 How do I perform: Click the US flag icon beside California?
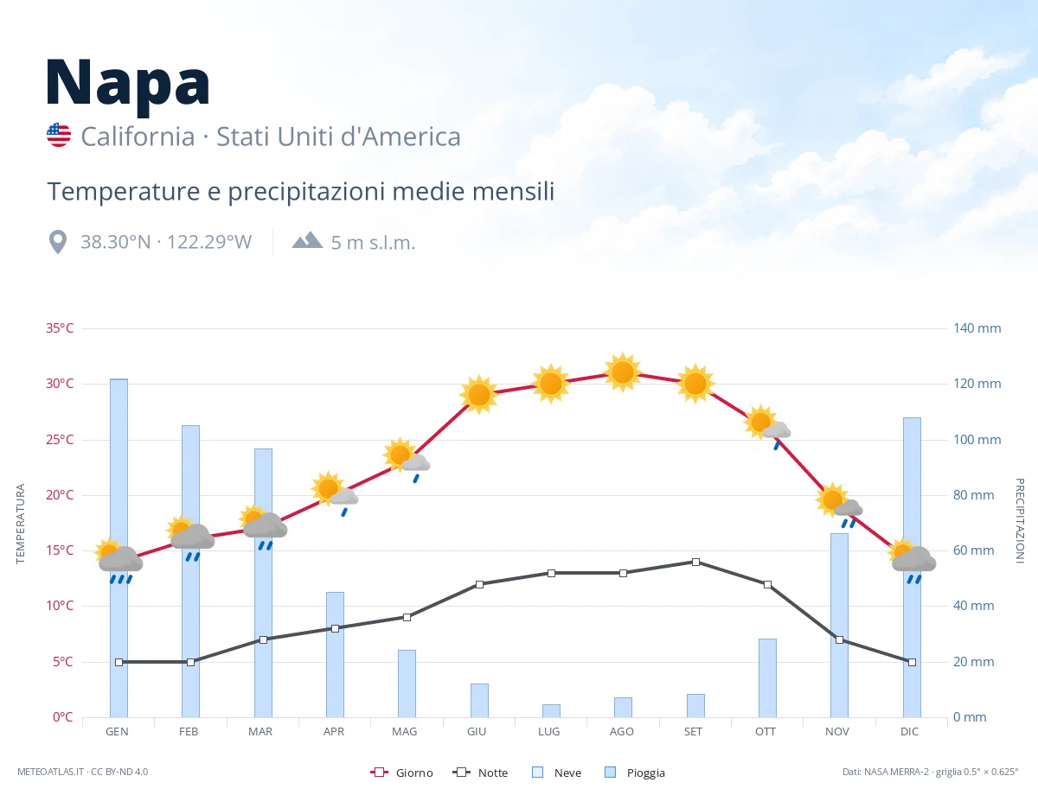[59, 135]
